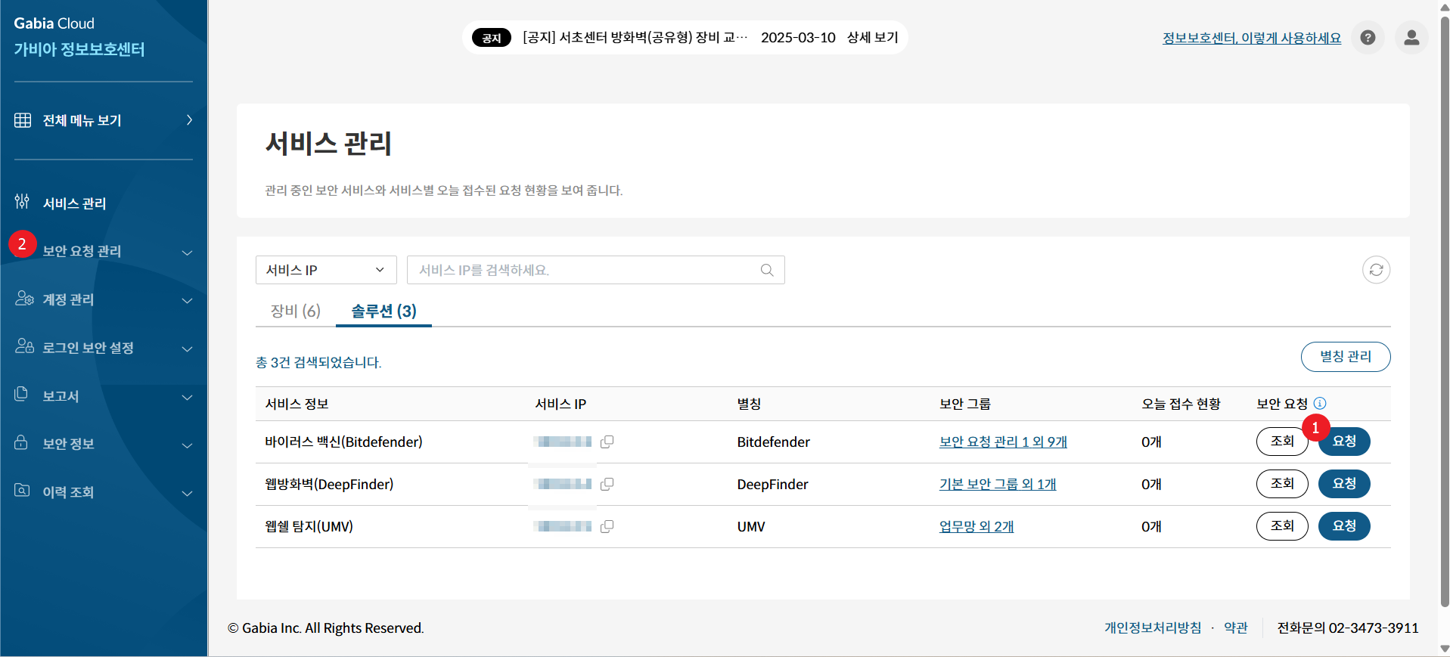Click the 서비스 관리 sliders icon
Screen dimensions: 1450x657
pyautogui.click(x=22, y=201)
